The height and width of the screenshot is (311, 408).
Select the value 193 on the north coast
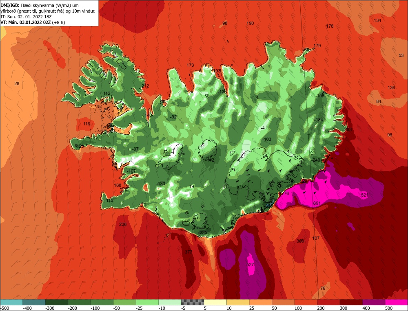click(217, 71)
